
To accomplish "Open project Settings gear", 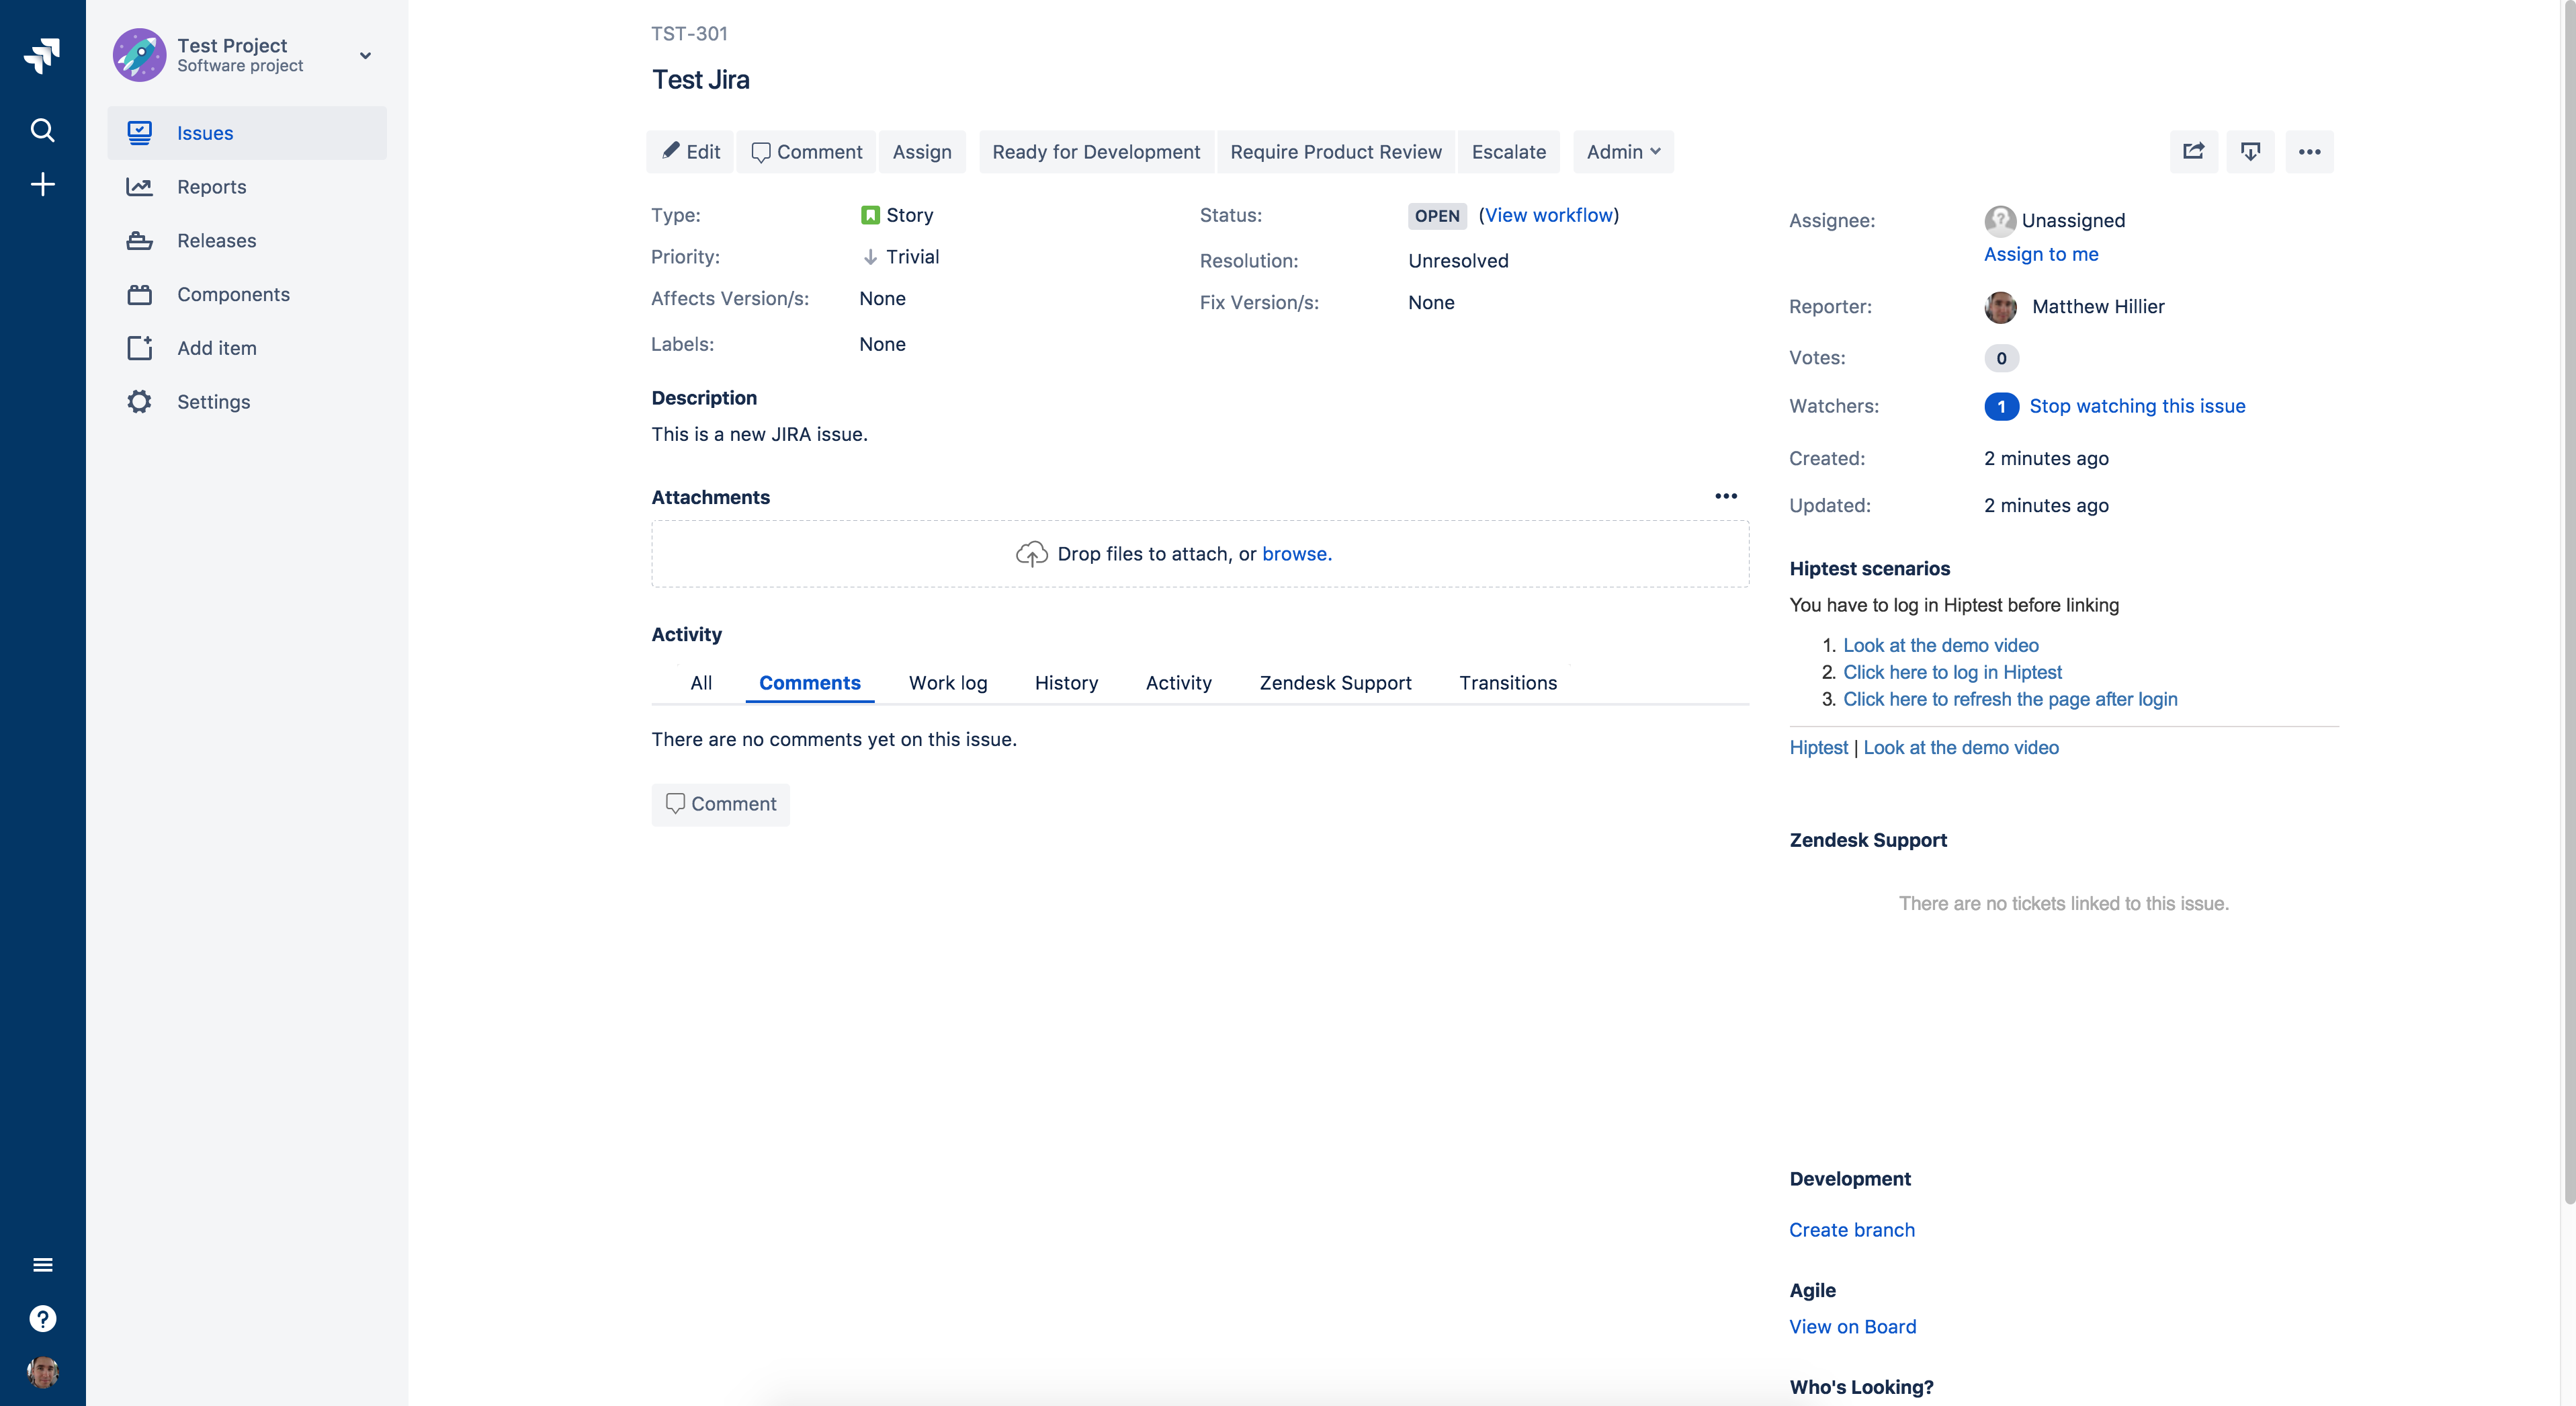I will click(x=247, y=402).
